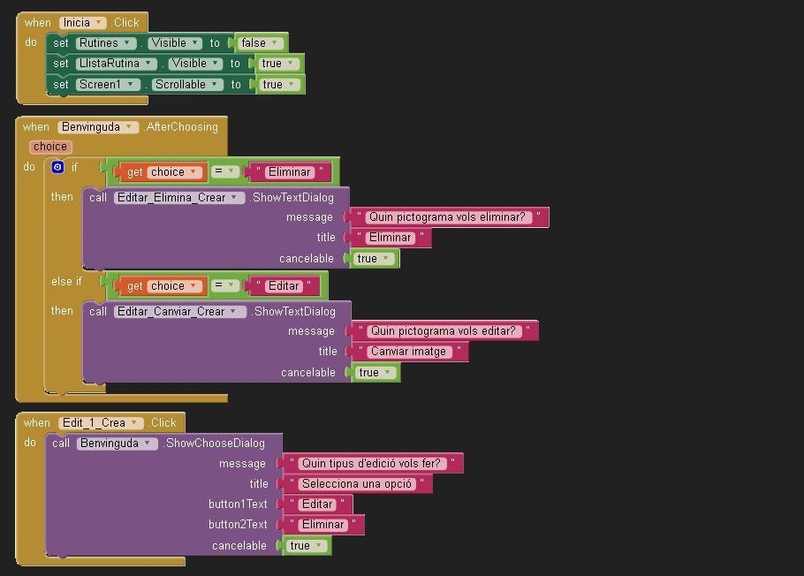The width and height of the screenshot is (804, 576).
Task: Open the mutator gear on the if block
Action: coord(57,167)
